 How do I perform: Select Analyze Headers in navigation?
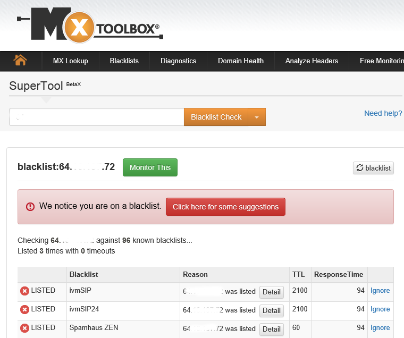pos(312,61)
